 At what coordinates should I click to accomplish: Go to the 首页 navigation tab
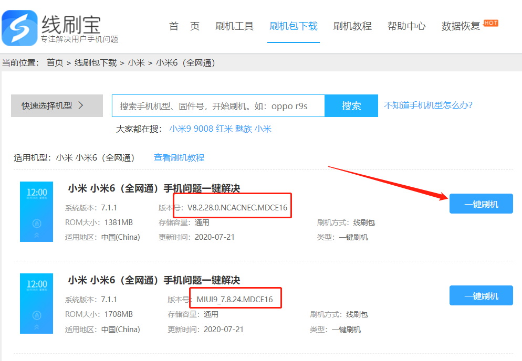click(x=184, y=26)
